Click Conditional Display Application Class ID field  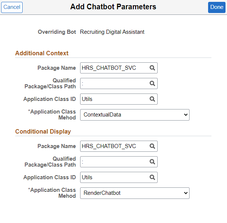(114, 177)
